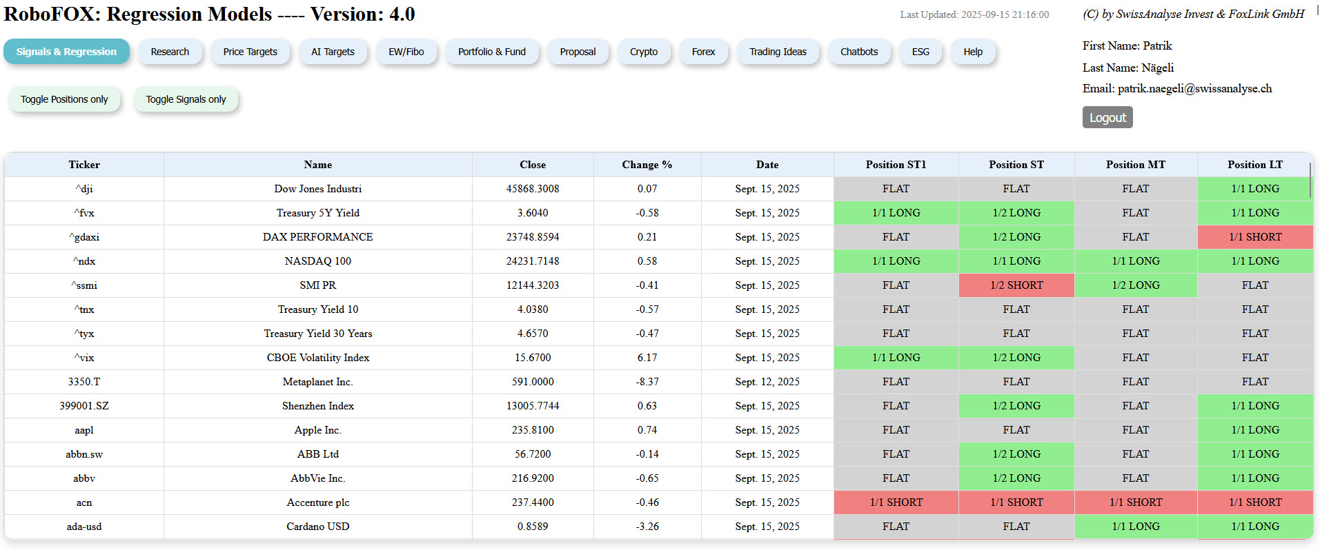Click the 1/1 SHORT cell in the ^gdaxi row

click(x=1255, y=237)
